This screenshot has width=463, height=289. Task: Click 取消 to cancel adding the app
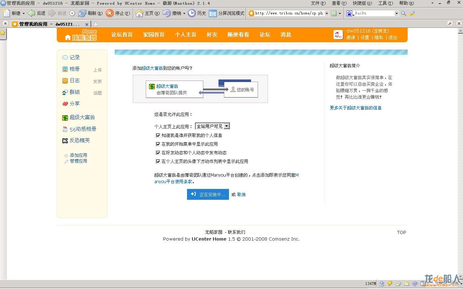click(241, 195)
